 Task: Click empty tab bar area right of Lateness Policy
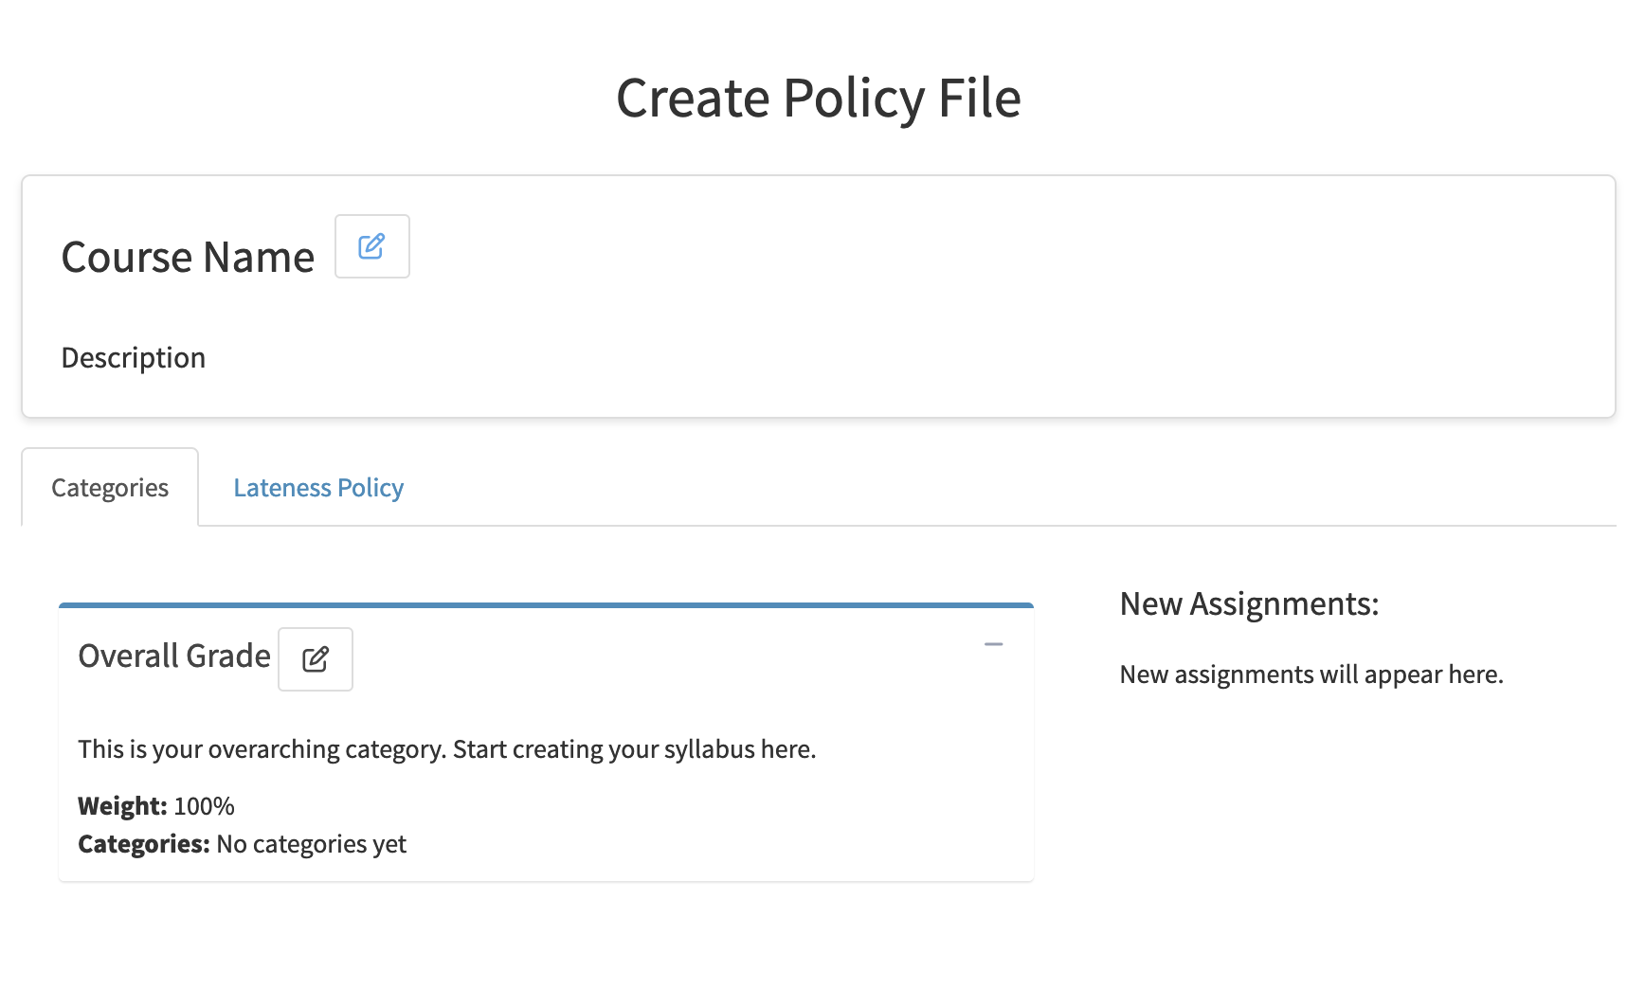[948, 488]
